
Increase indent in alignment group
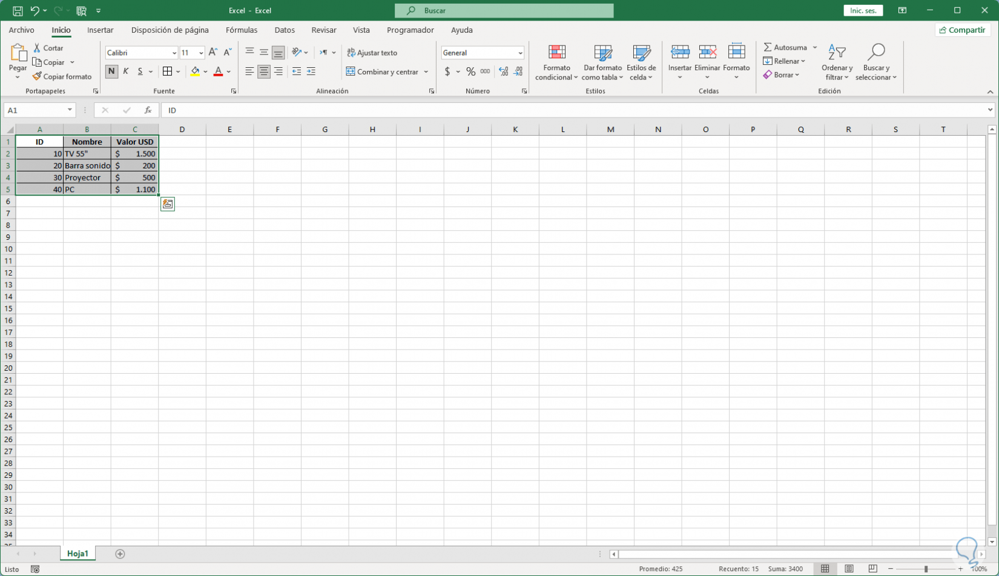311,71
